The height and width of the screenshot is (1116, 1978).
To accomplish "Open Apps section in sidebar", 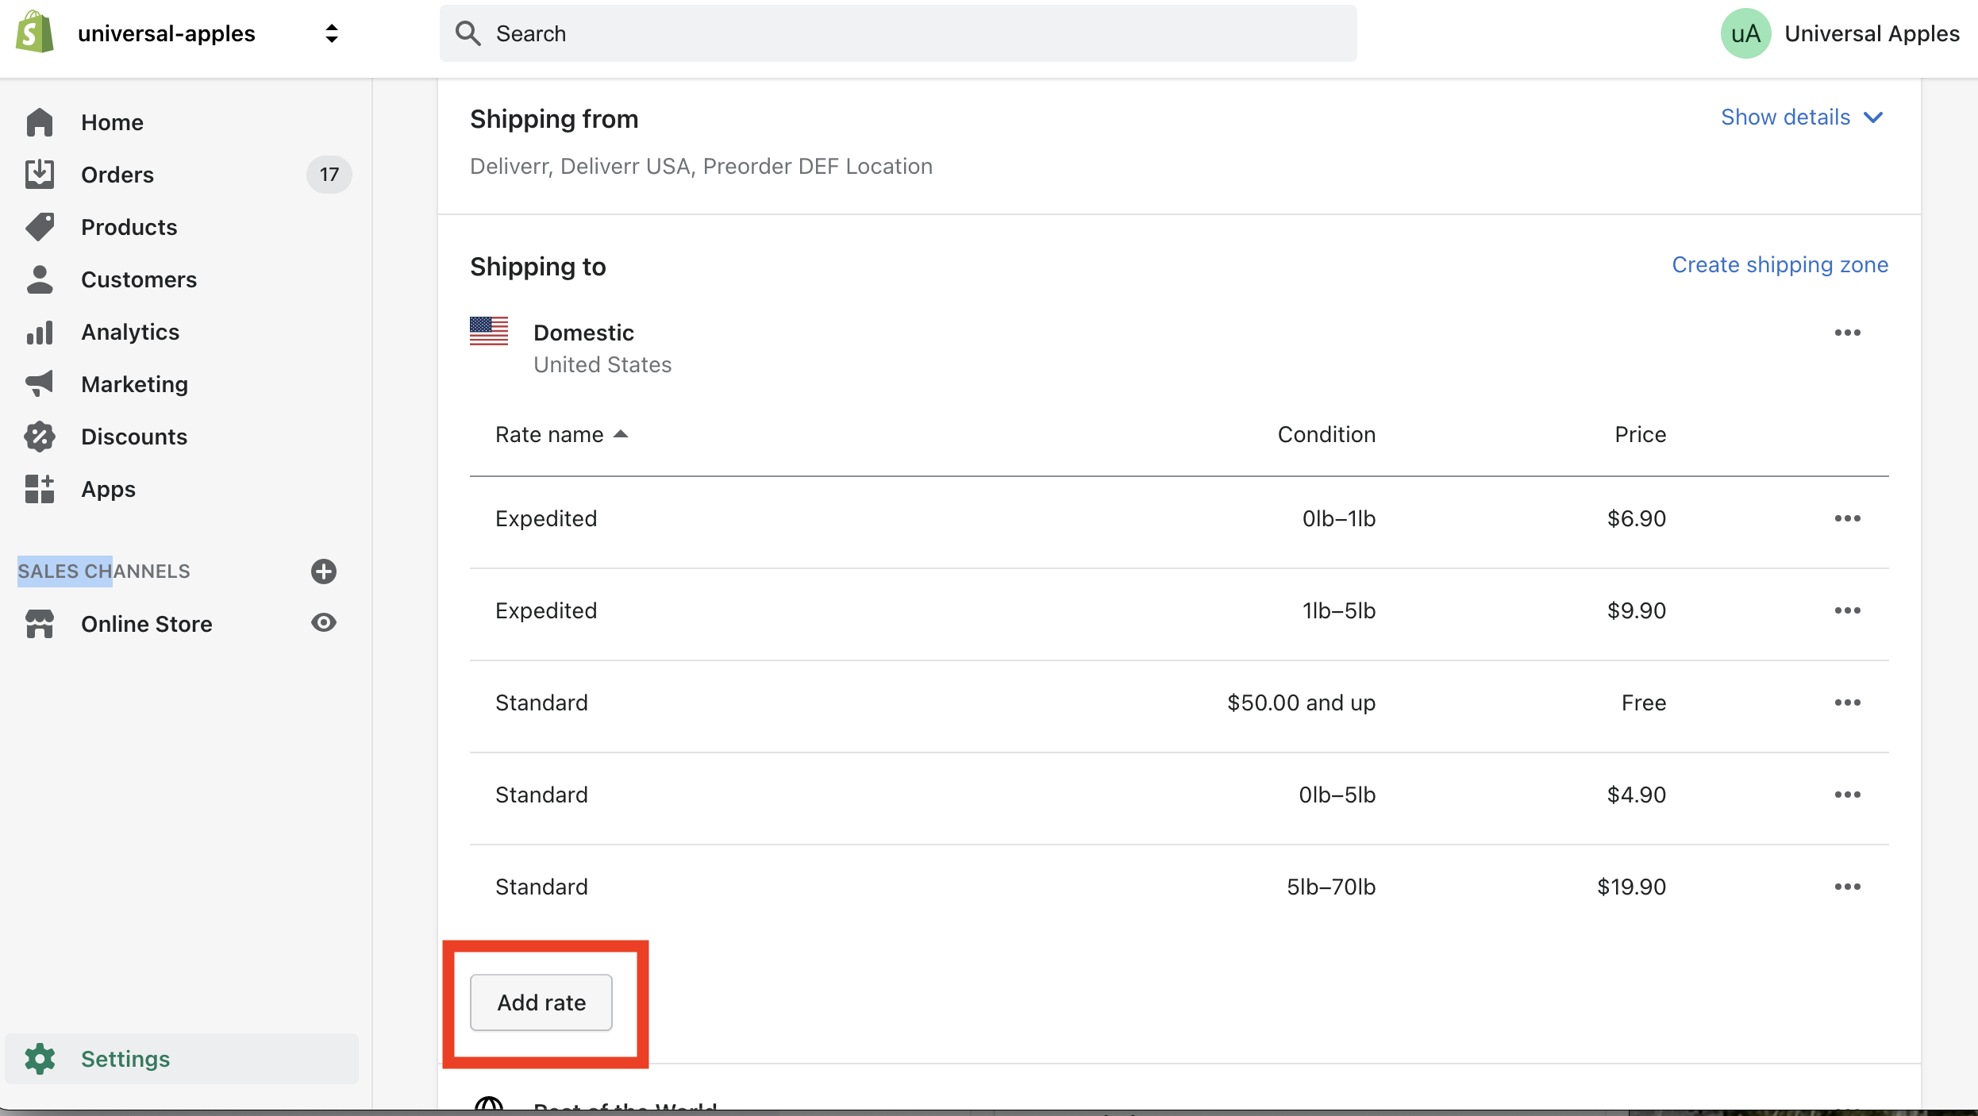I will click(x=108, y=489).
